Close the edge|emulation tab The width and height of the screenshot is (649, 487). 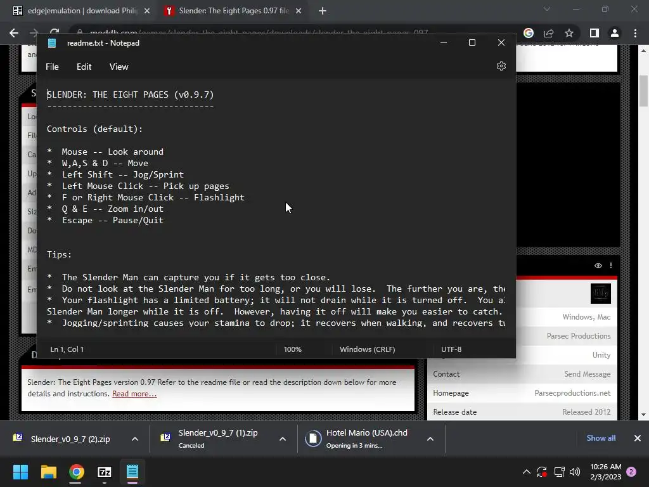coord(147,11)
